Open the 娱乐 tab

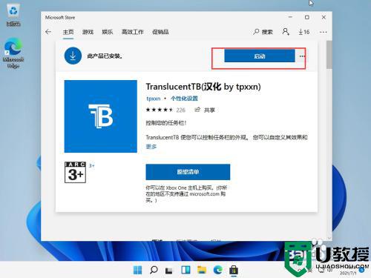[108, 32]
